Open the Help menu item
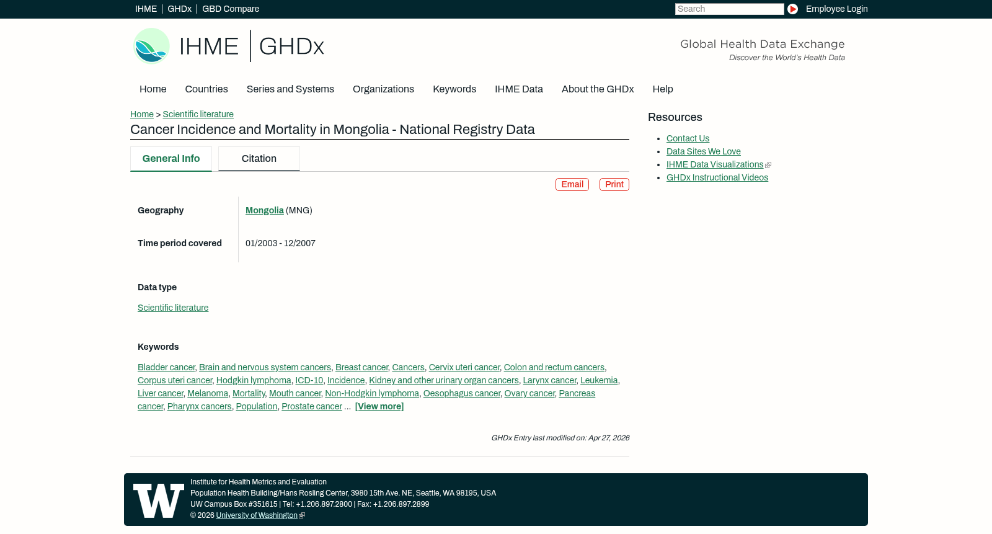 (x=663, y=89)
